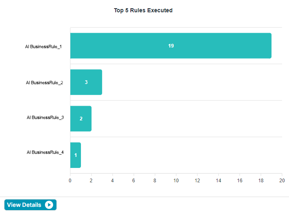The image size is (289, 213).
Task: Click the 0 tick on the x-axis
Action: 70,181
